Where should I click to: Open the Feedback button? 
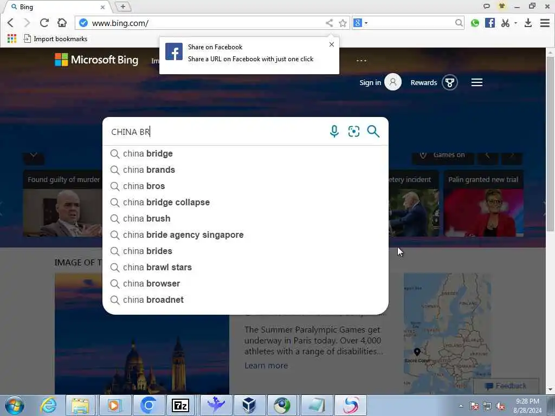506,386
